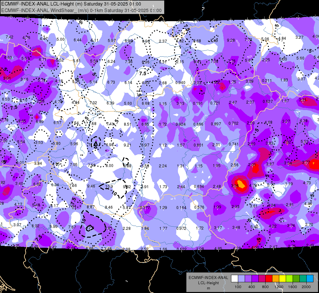The image size is (319, 293).
Task: Click the legend tick label 2000
Action: pyautogui.click(x=306, y=287)
